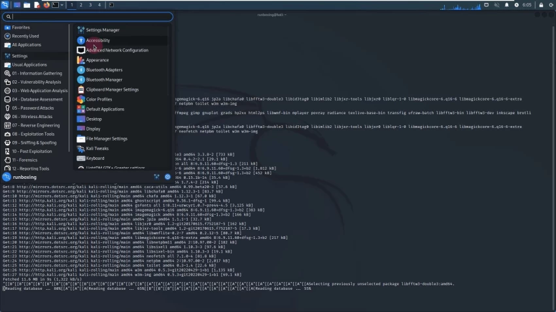The width and height of the screenshot is (556, 312).
Task: Click the settings icon beside runboxing username
Action: coord(156,177)
